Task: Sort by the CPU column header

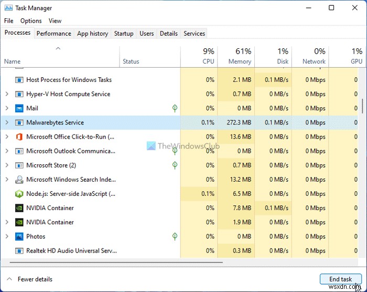Action: (199, 57)
